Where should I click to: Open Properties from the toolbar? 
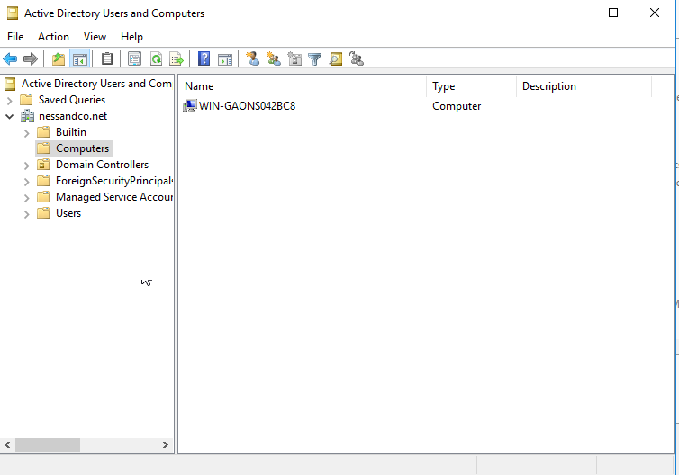coord(135,58)
